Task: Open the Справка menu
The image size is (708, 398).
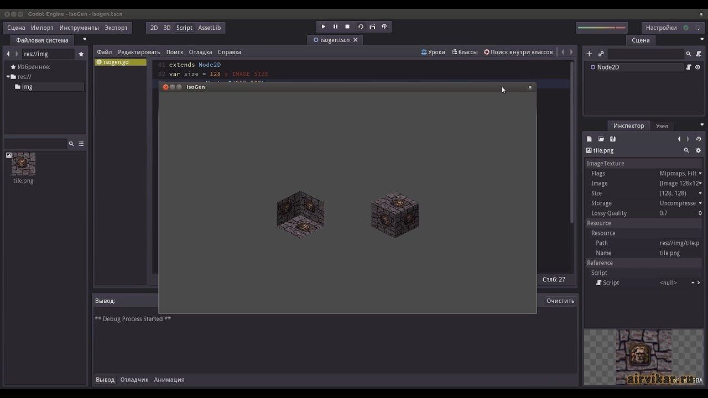Action: (230, 52)
